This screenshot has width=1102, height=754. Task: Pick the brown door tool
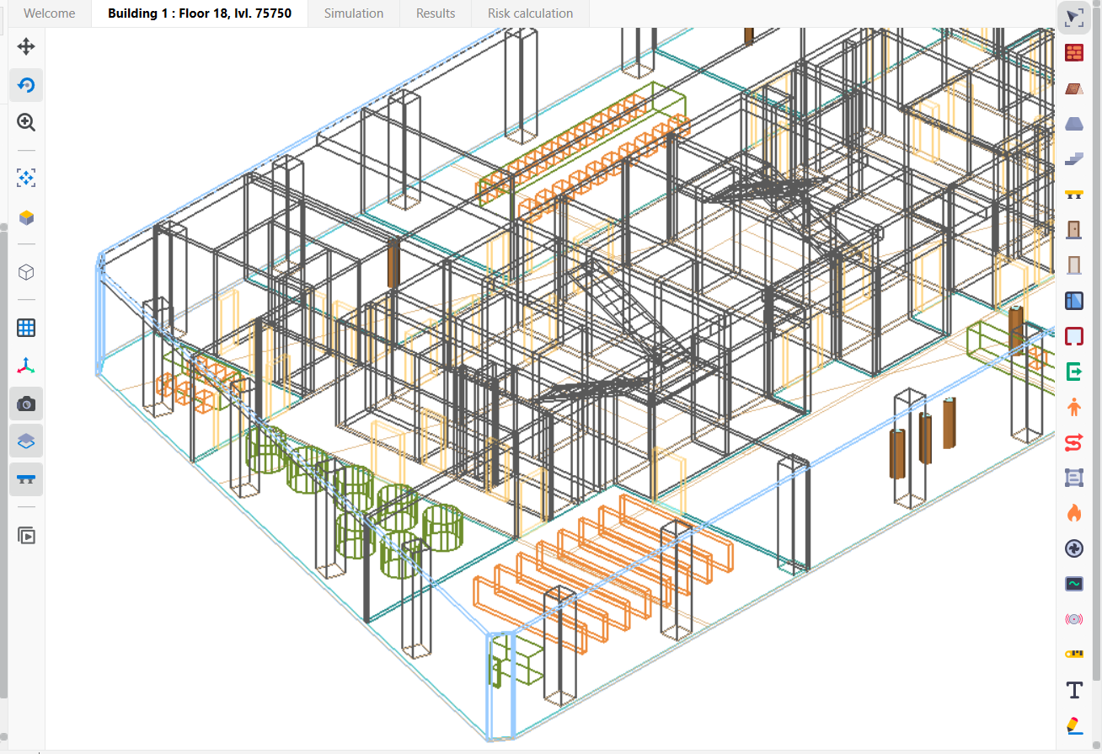click(1073, 229)
